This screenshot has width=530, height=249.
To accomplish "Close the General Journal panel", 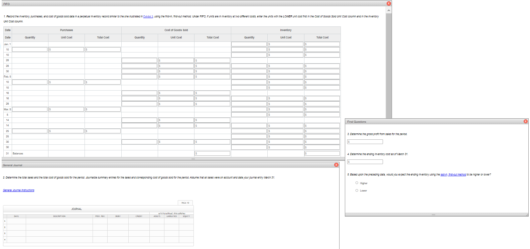I will click(x=336, y=165).
